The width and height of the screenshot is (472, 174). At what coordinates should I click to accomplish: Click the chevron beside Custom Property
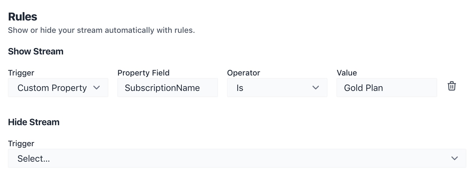coord(97,88)
